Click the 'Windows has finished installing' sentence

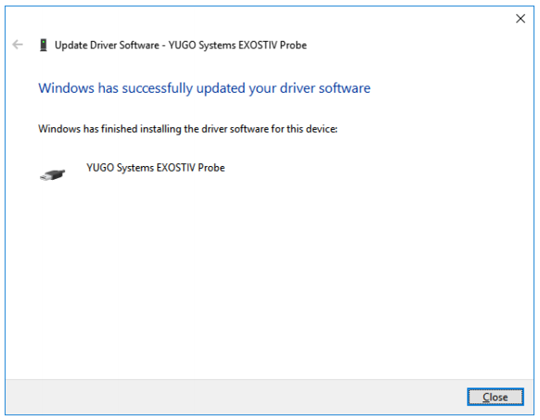188,129
